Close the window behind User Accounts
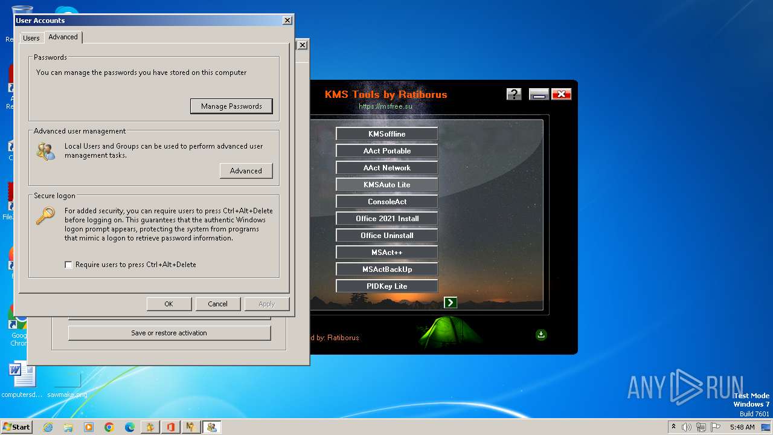This screenshot has width=773, height=435. (303, 45)
